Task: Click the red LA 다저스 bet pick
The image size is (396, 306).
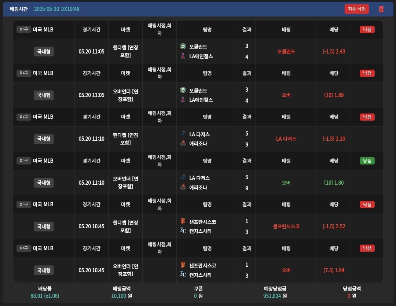Action: pos(286,139)
